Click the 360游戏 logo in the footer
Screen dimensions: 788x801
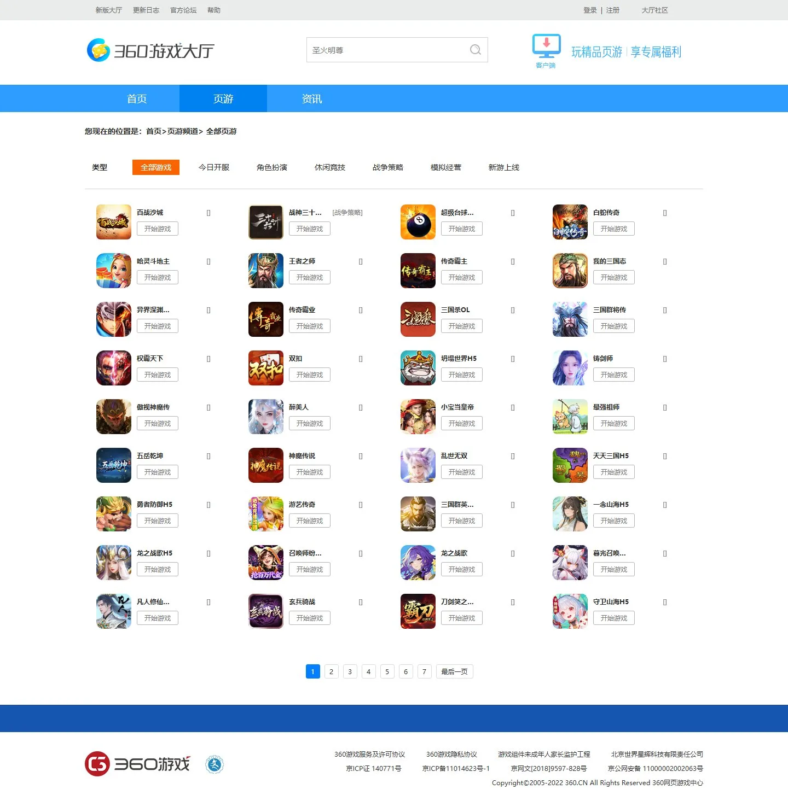(x=137, y=764)
